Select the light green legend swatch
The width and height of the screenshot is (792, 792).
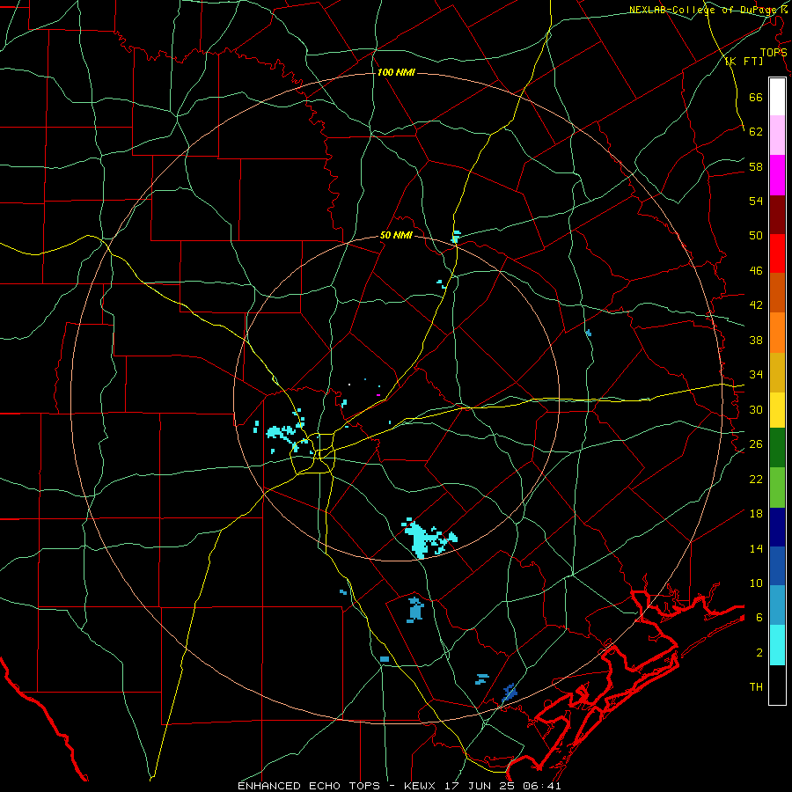click(777, 488)
